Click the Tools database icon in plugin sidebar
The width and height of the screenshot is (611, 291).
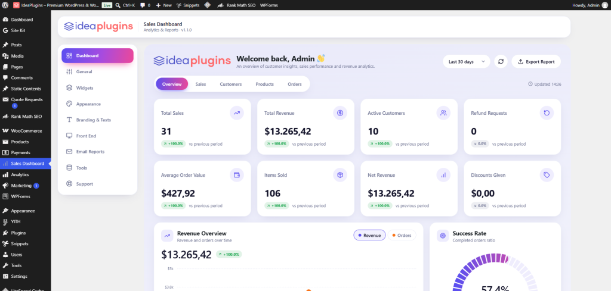pyautogui.click(x=69, y=168)
